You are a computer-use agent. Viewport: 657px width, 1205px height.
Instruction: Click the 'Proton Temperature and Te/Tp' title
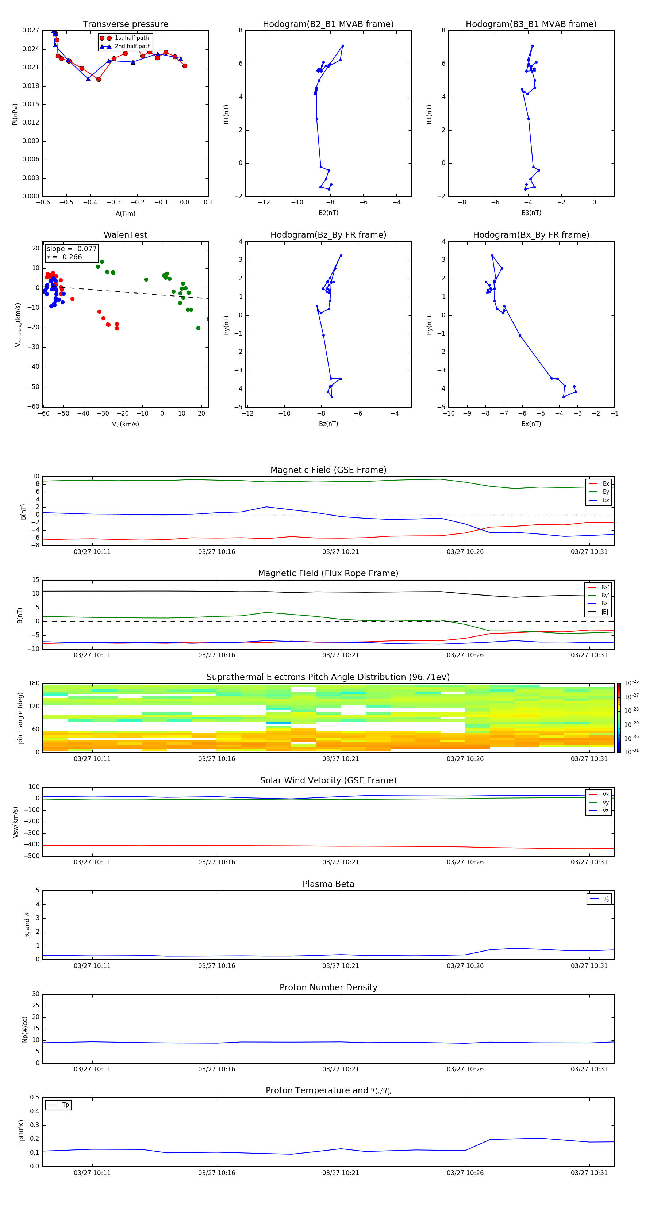tap(328, 1091)
